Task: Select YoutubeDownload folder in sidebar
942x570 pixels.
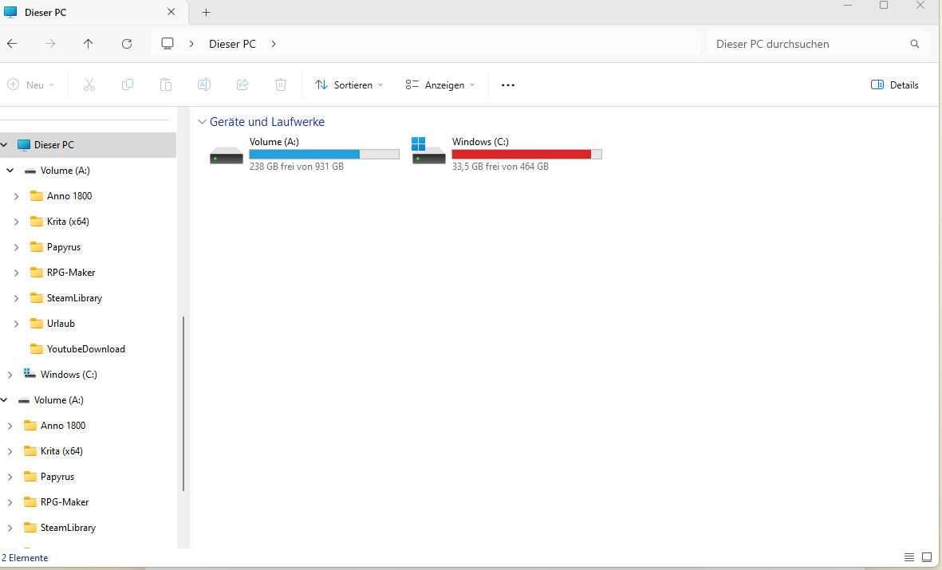Action: [x=85, y=349]
